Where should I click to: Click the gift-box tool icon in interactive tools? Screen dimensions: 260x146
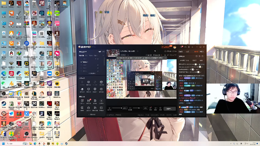click(x=101, y=82)
